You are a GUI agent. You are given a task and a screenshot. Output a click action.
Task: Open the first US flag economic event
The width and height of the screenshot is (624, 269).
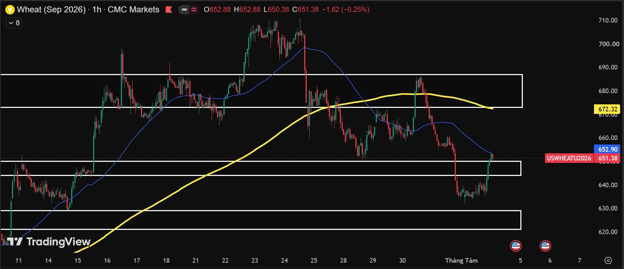pos(516,246)
